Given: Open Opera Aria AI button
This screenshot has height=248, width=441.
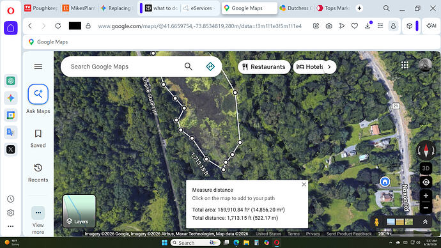Looking at the screenshot, I should coord(431,26).
